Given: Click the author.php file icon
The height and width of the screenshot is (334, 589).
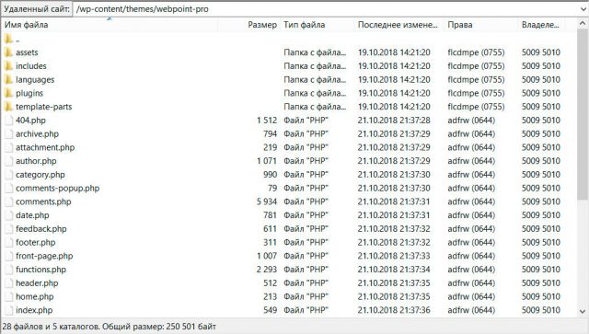Looking at the screenshot, I should [8, 161].
